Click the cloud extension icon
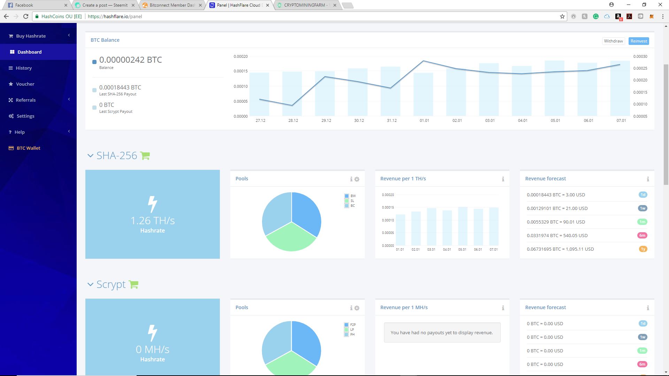This screenshot has height=376, width=669. [x=607, y=16]
